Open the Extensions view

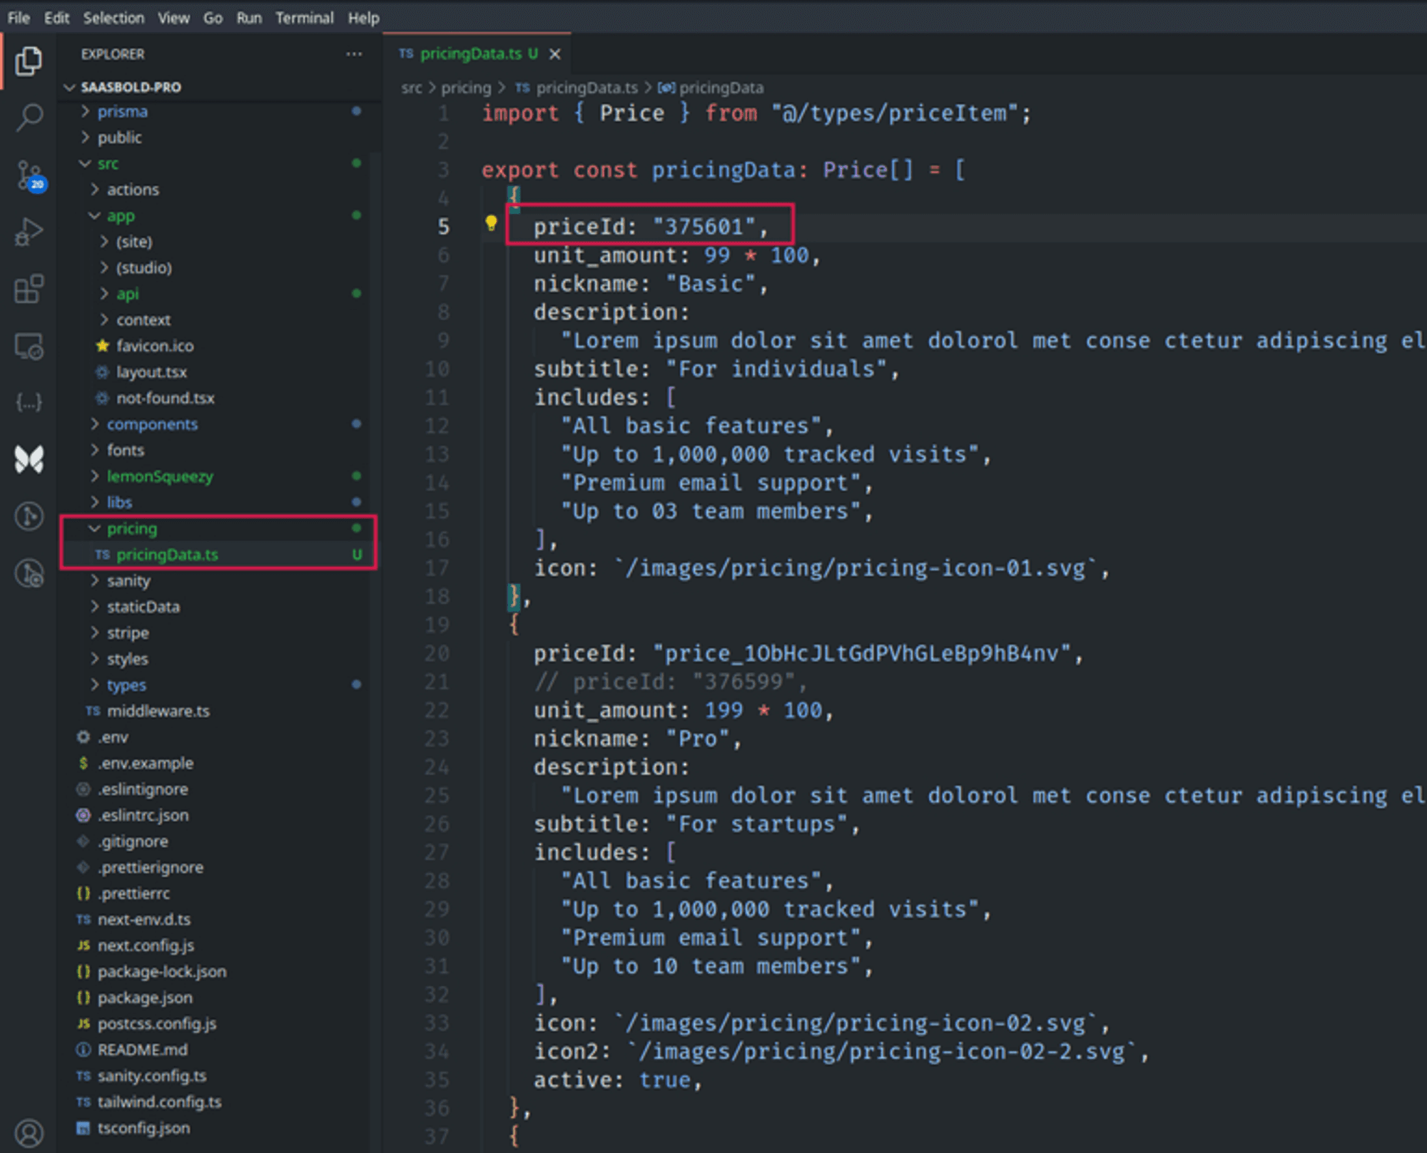[x=29, y=289]
